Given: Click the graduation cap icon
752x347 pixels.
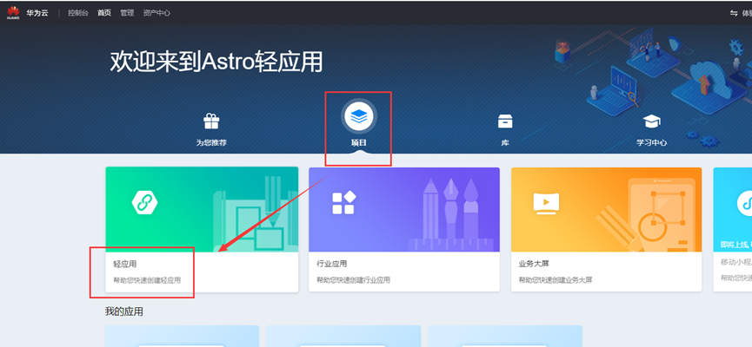Looking at the screenshot, I should pos(651,121).
